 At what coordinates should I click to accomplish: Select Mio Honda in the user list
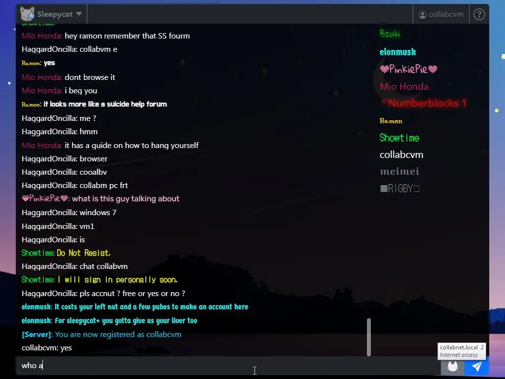404,86
